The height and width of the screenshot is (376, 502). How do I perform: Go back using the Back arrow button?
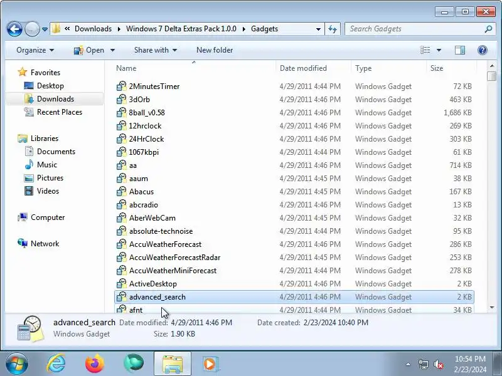(14, 29)
